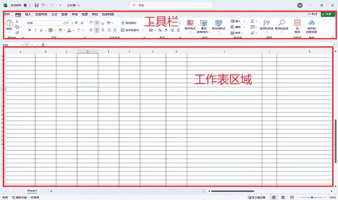Toggle italic formatting
The height and width of the screenshot is (200, 338).
pyautogui.click(x=35, y=30)
